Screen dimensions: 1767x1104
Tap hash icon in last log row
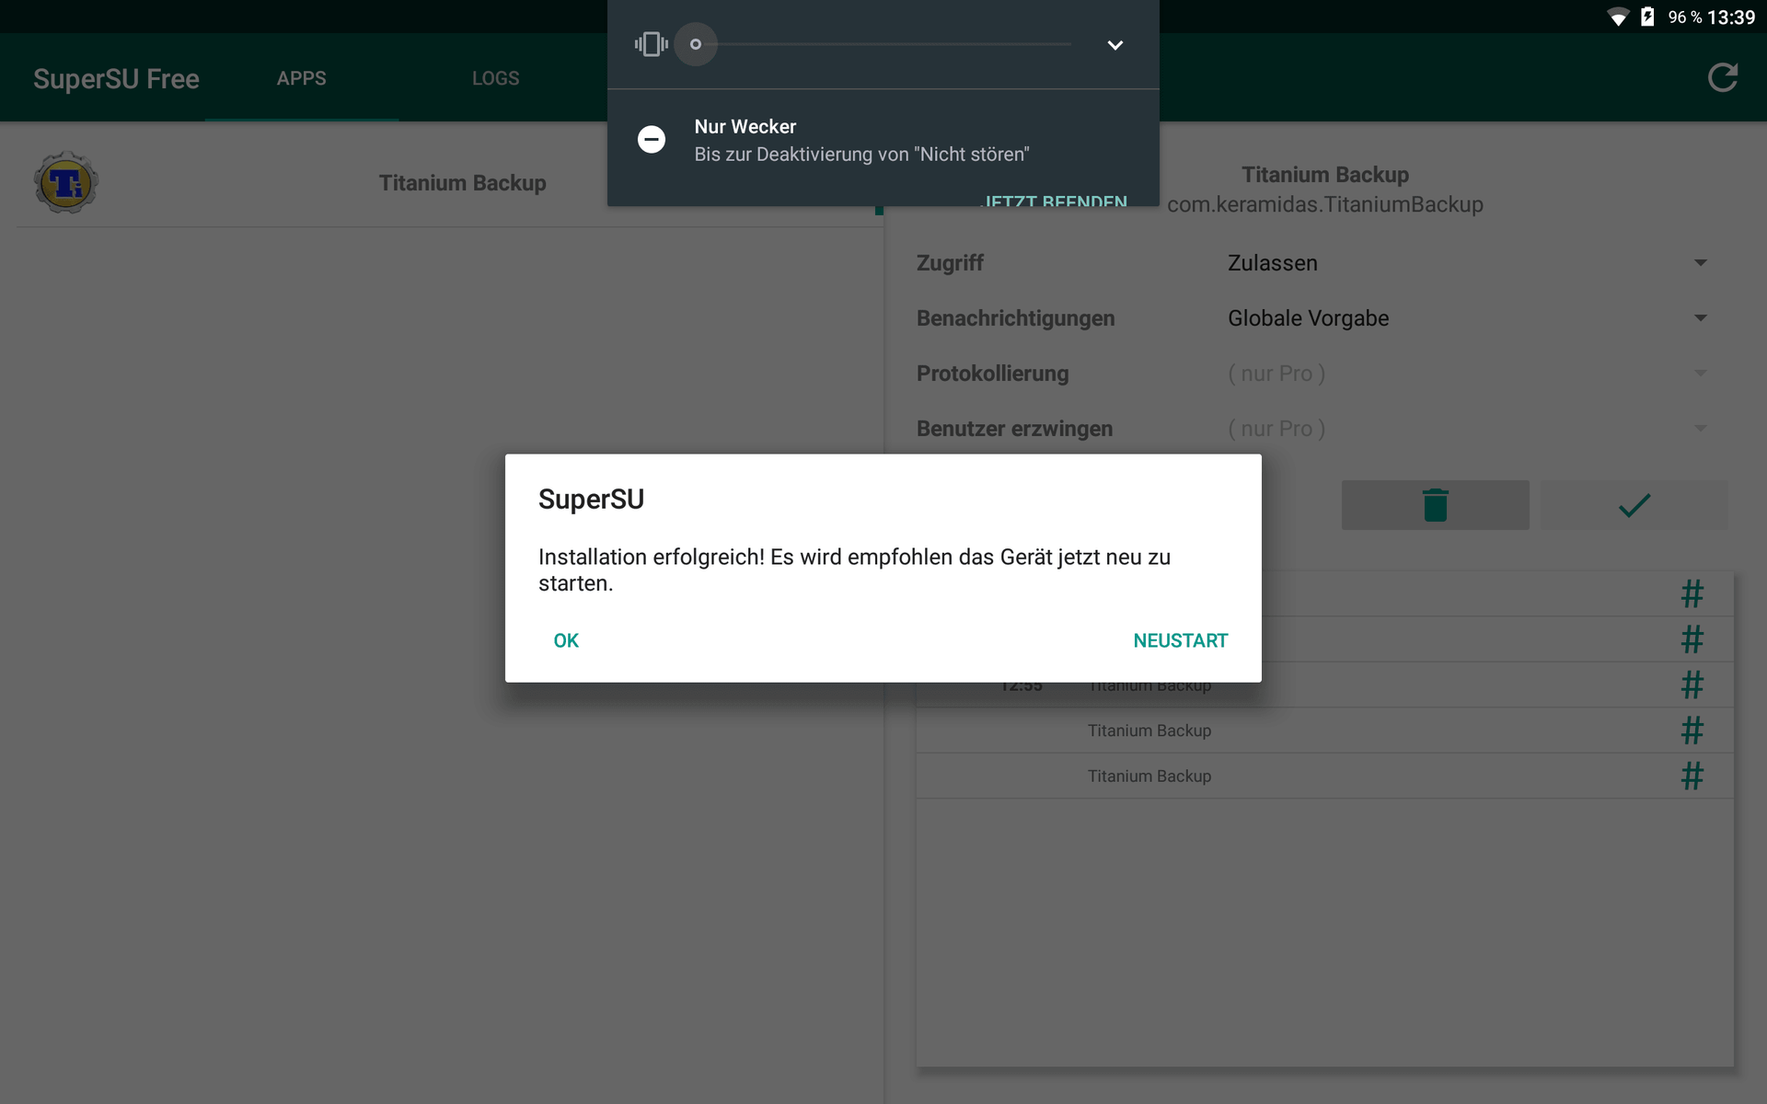(x=1692, y=776)
